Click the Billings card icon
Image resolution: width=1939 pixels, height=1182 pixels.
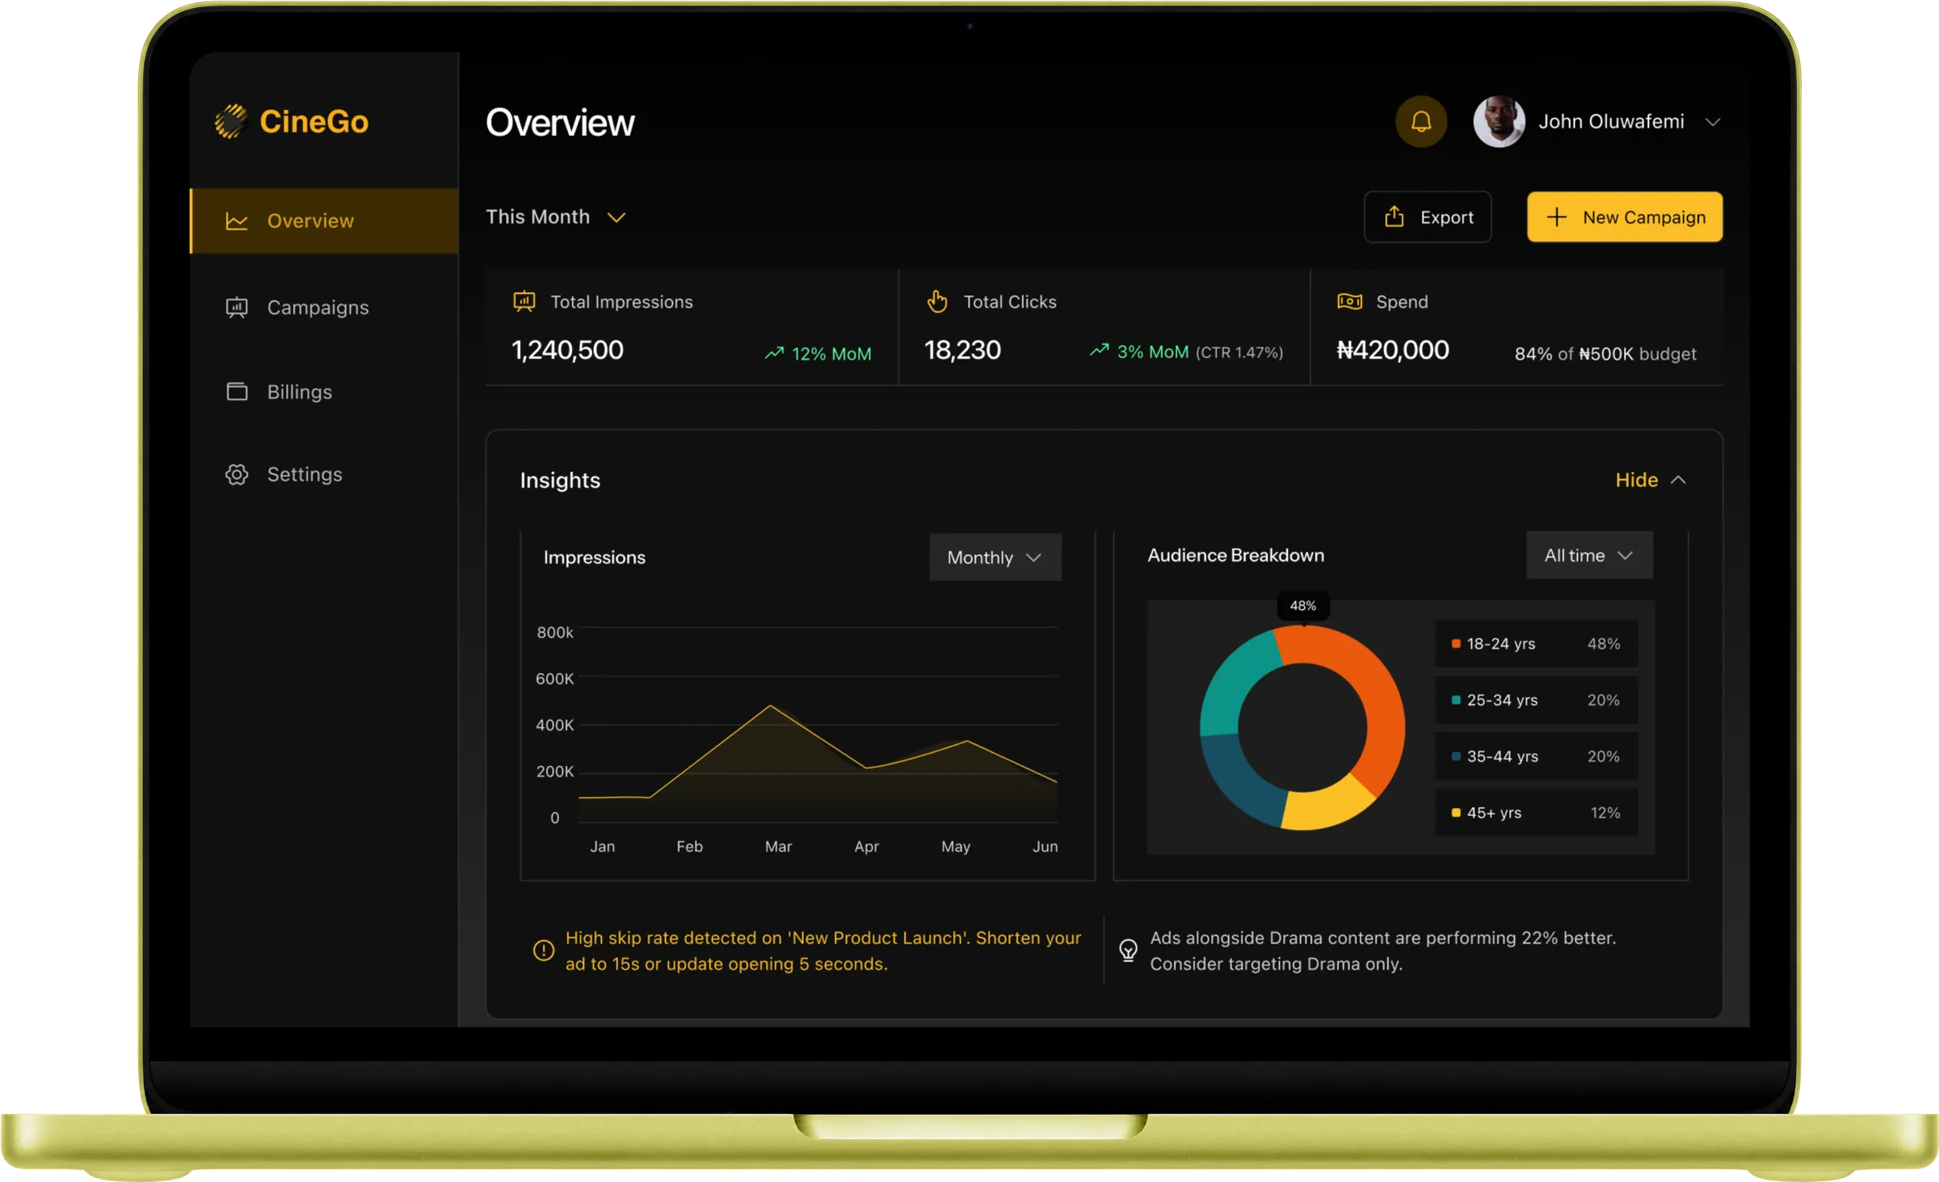click(x=237, y=392)
